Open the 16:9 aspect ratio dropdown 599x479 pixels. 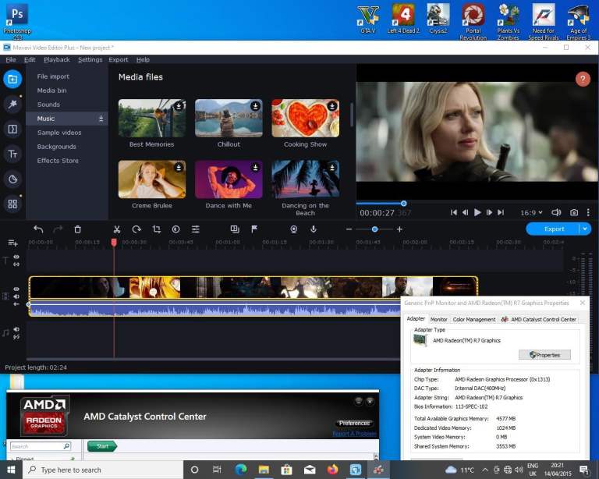[x=531, y=212]
